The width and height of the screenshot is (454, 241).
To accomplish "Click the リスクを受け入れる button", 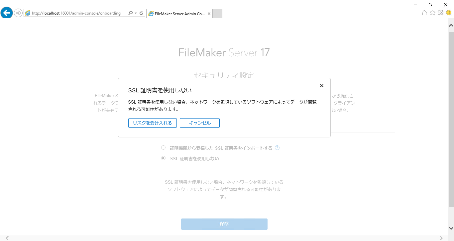I will pos(152,123).
